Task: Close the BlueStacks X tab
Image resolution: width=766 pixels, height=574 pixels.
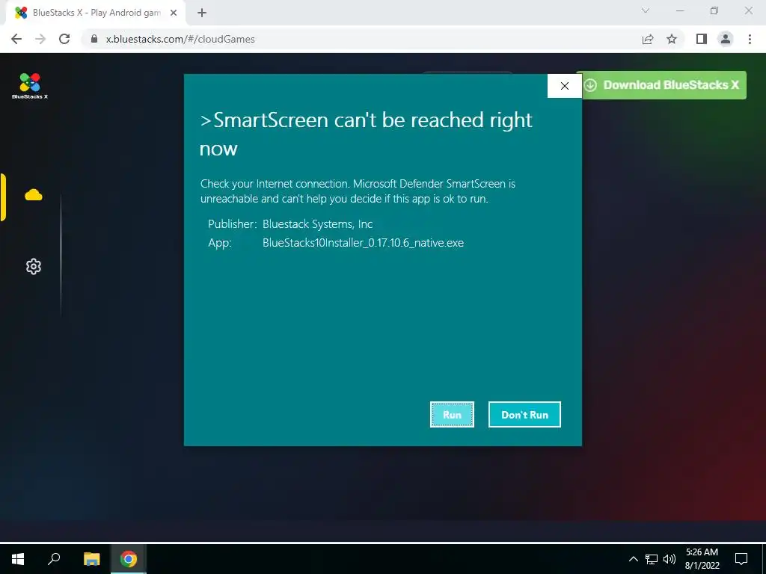Action: click(174, 13)
